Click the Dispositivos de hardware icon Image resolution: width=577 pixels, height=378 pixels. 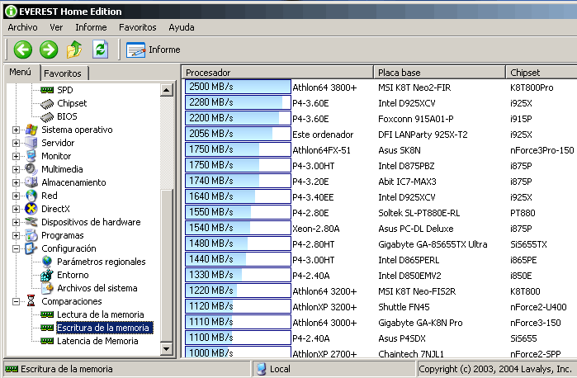pos(31,222)
